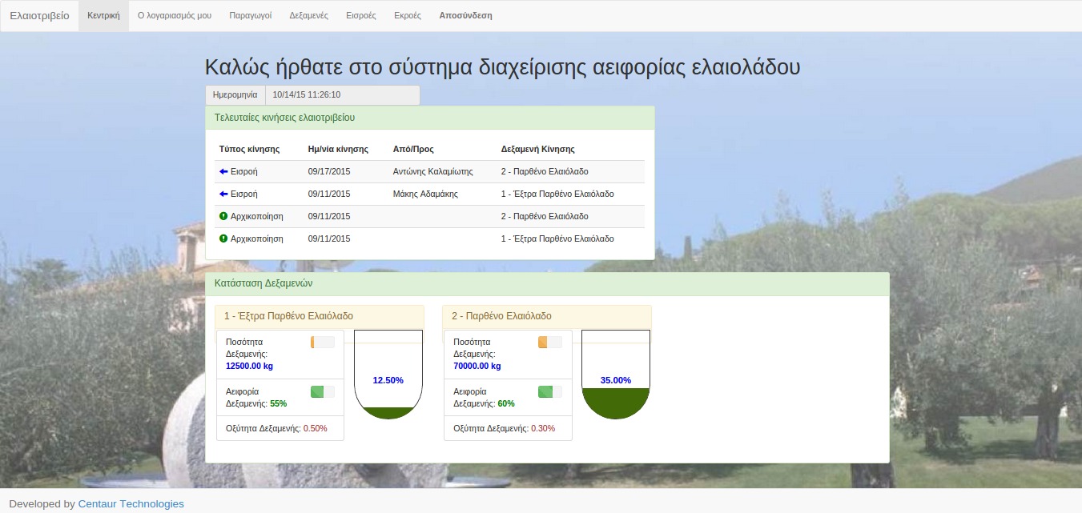This screenshot has height=513, width=1082.
Task: Log out using Αποσύνδεση
Action: pyautogui.click(x=465, y=15)
